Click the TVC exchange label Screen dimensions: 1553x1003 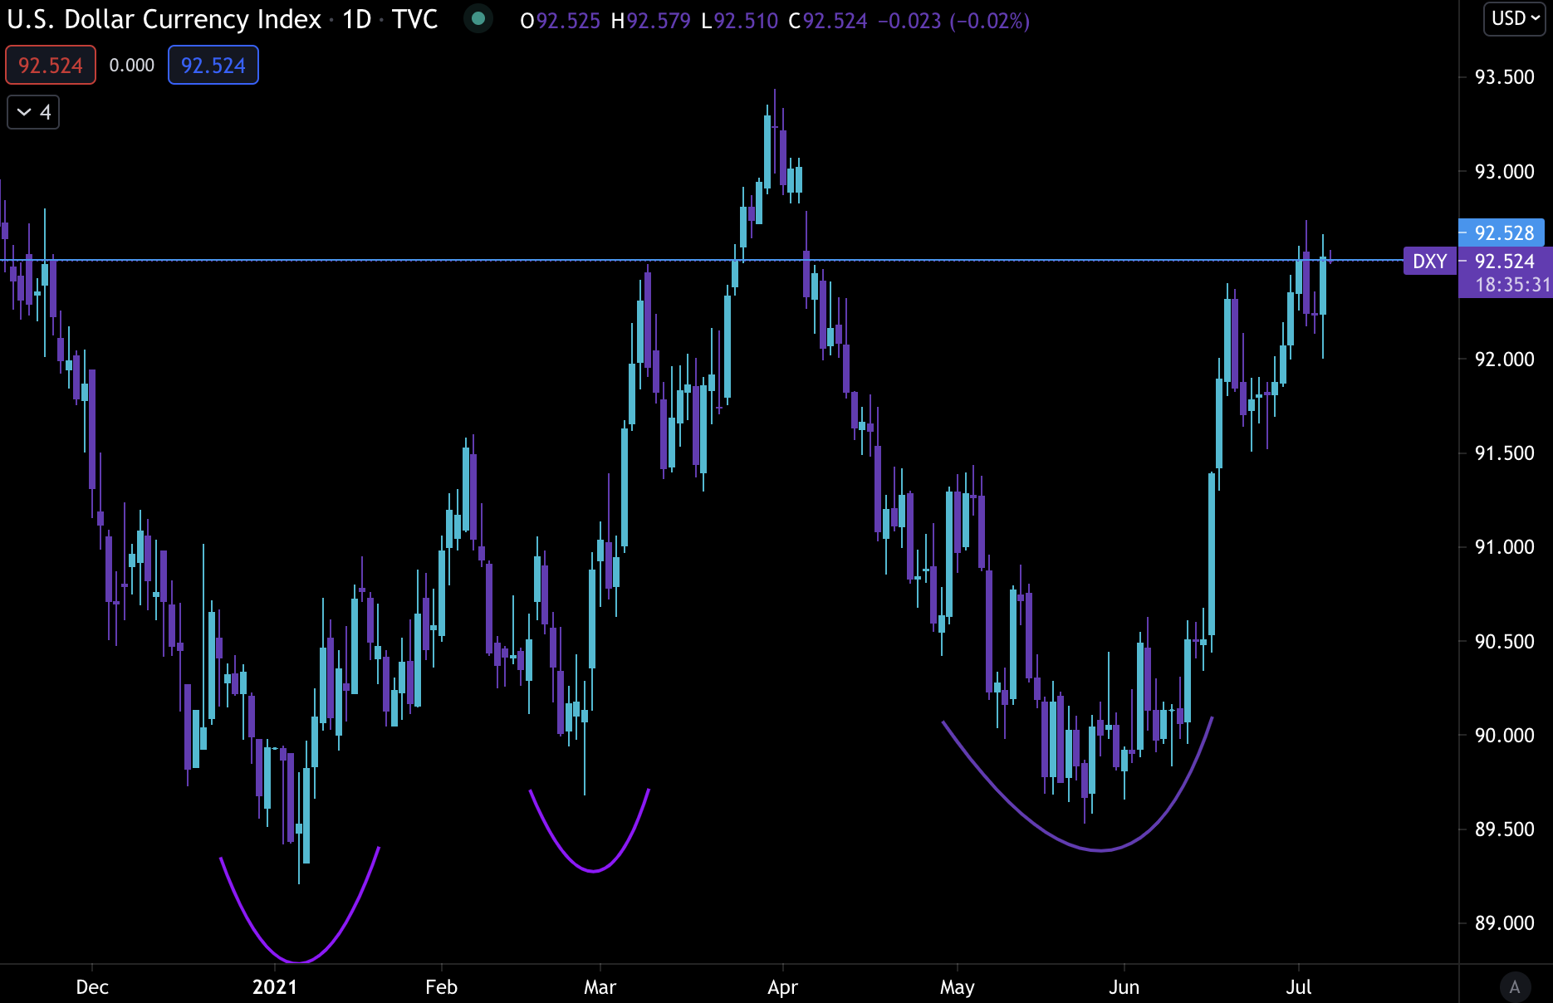coord(415,19)
